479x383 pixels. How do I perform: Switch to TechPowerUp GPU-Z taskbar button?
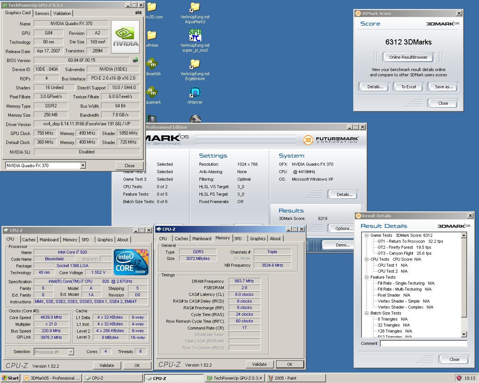coord(235,378)
